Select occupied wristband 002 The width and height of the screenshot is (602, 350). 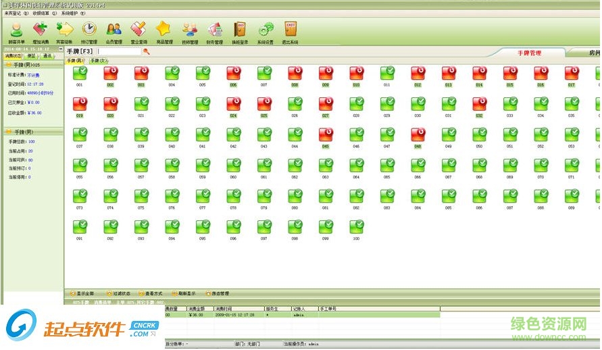[111, 73]
